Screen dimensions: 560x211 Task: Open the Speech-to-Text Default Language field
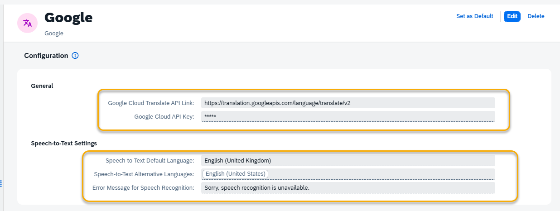[348, 160]
